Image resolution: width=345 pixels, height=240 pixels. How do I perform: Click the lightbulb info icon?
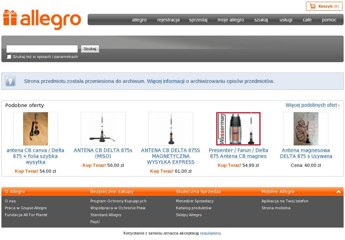click(10, 81)
